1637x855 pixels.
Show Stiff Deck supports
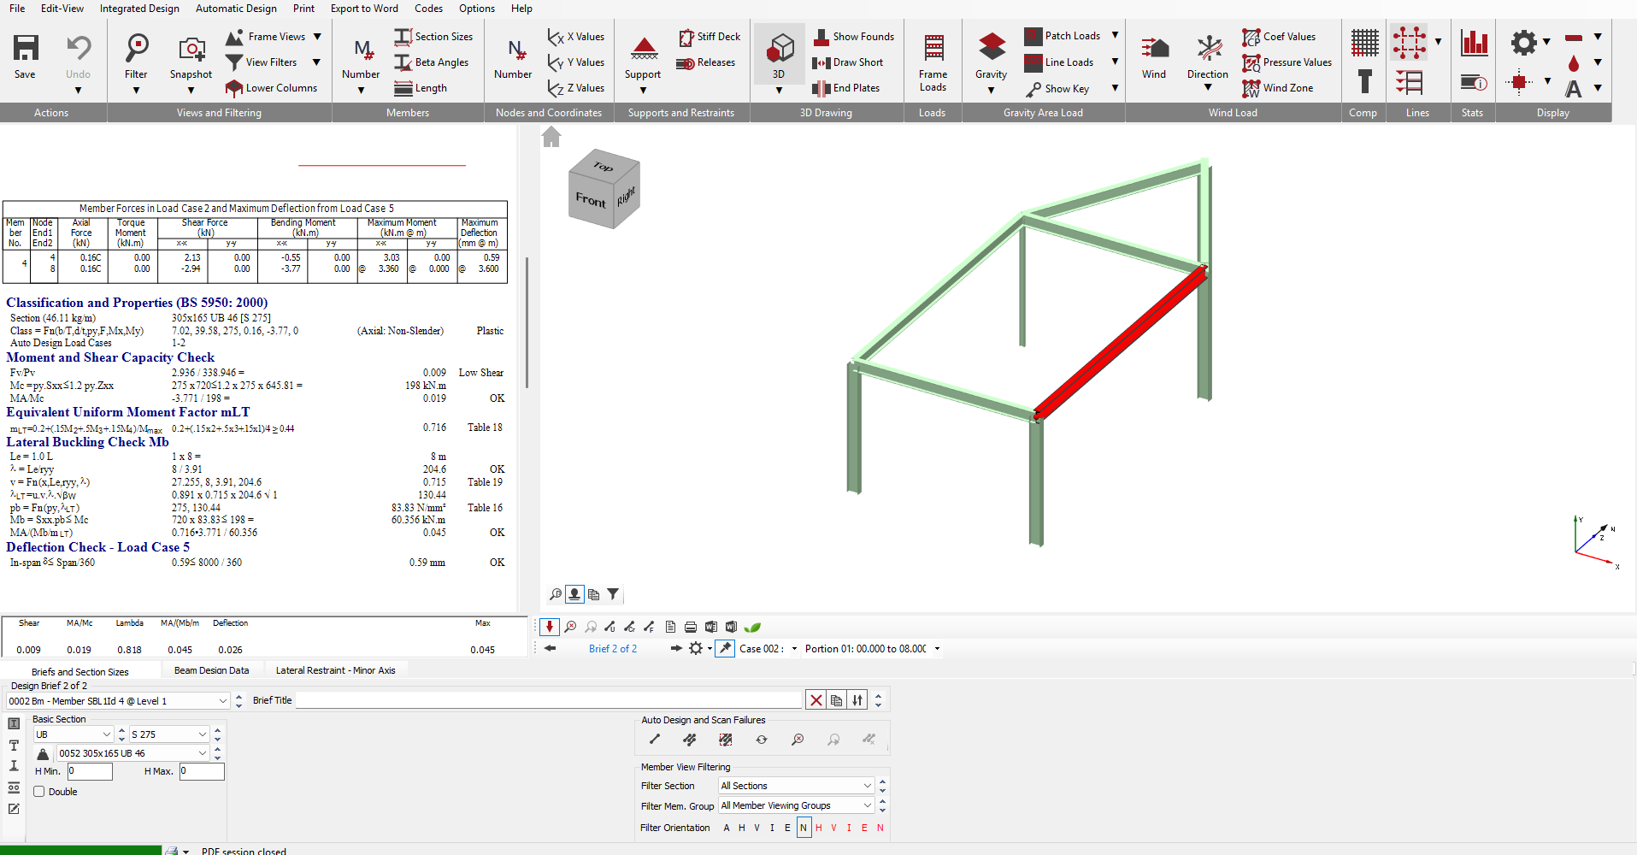point(710,37)
